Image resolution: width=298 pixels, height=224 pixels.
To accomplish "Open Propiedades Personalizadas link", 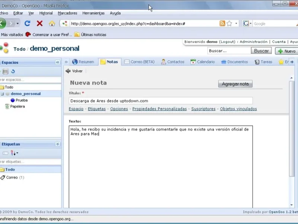I will point(159,109).
